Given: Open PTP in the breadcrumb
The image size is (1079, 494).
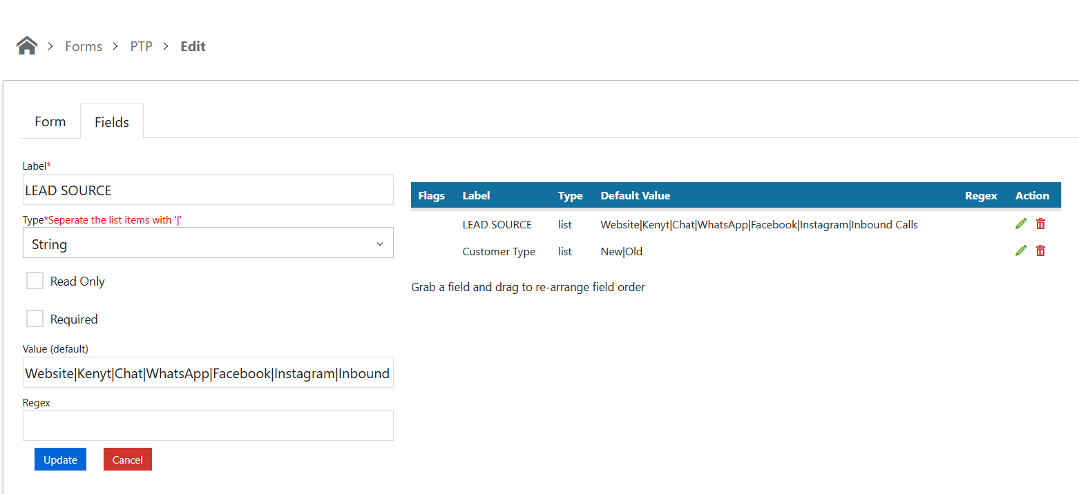Looking at the screenshot, I should pos(142,46).
